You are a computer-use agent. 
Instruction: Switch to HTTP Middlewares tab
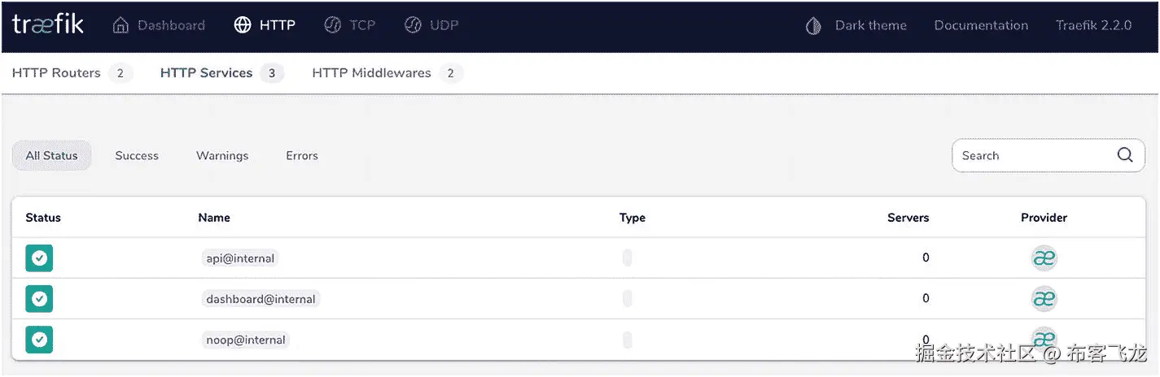pyautogui.click(x=371, y=73)
